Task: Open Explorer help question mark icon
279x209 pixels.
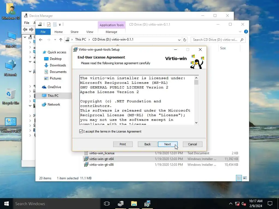Action: (x=246, y=32)
